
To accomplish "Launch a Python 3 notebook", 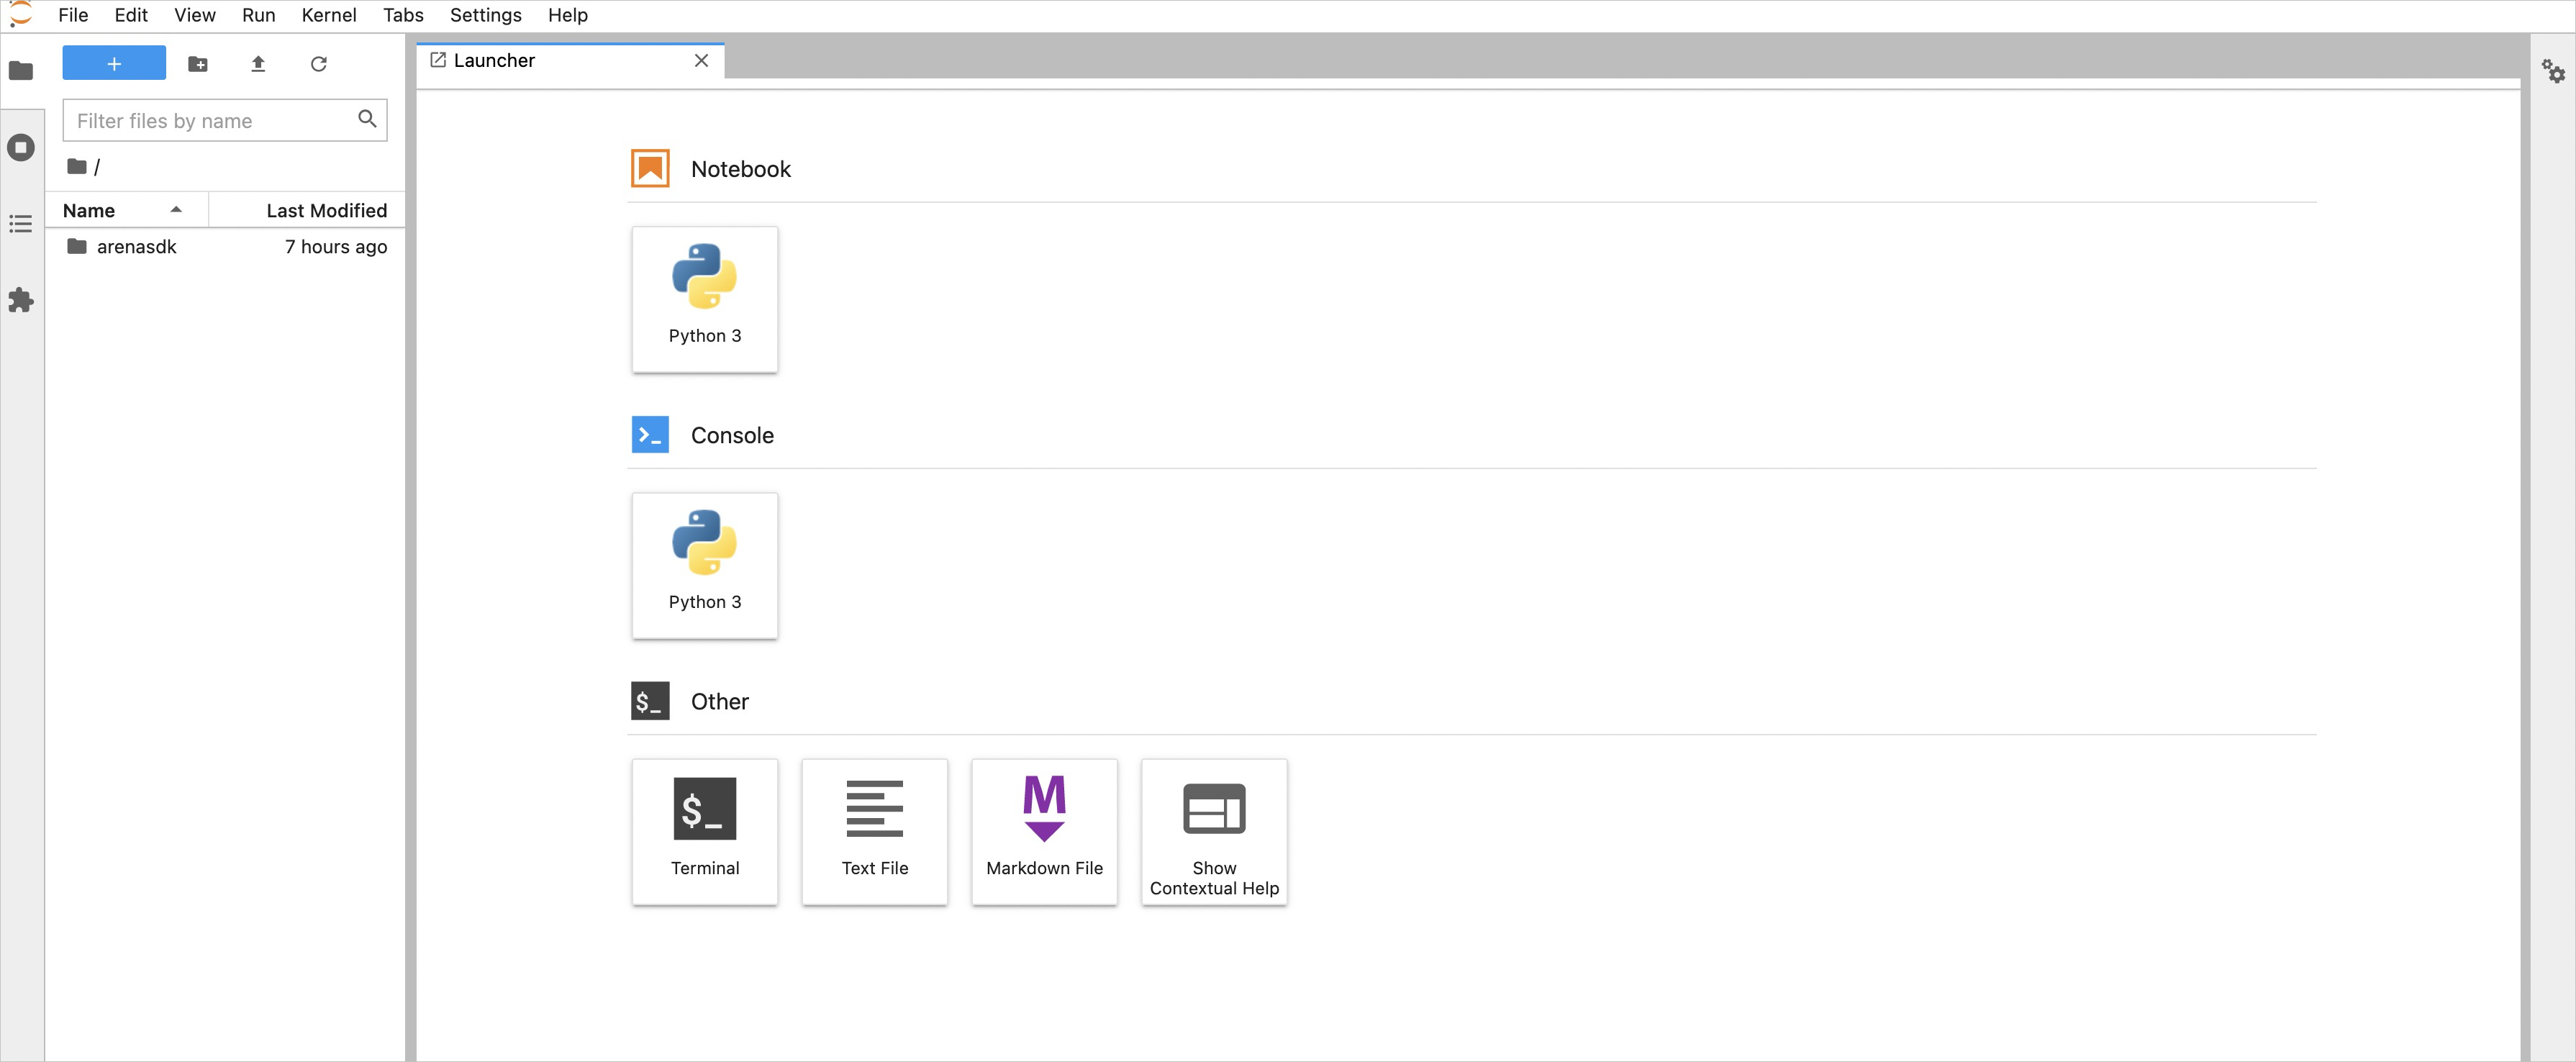I will tap(704, 299).
